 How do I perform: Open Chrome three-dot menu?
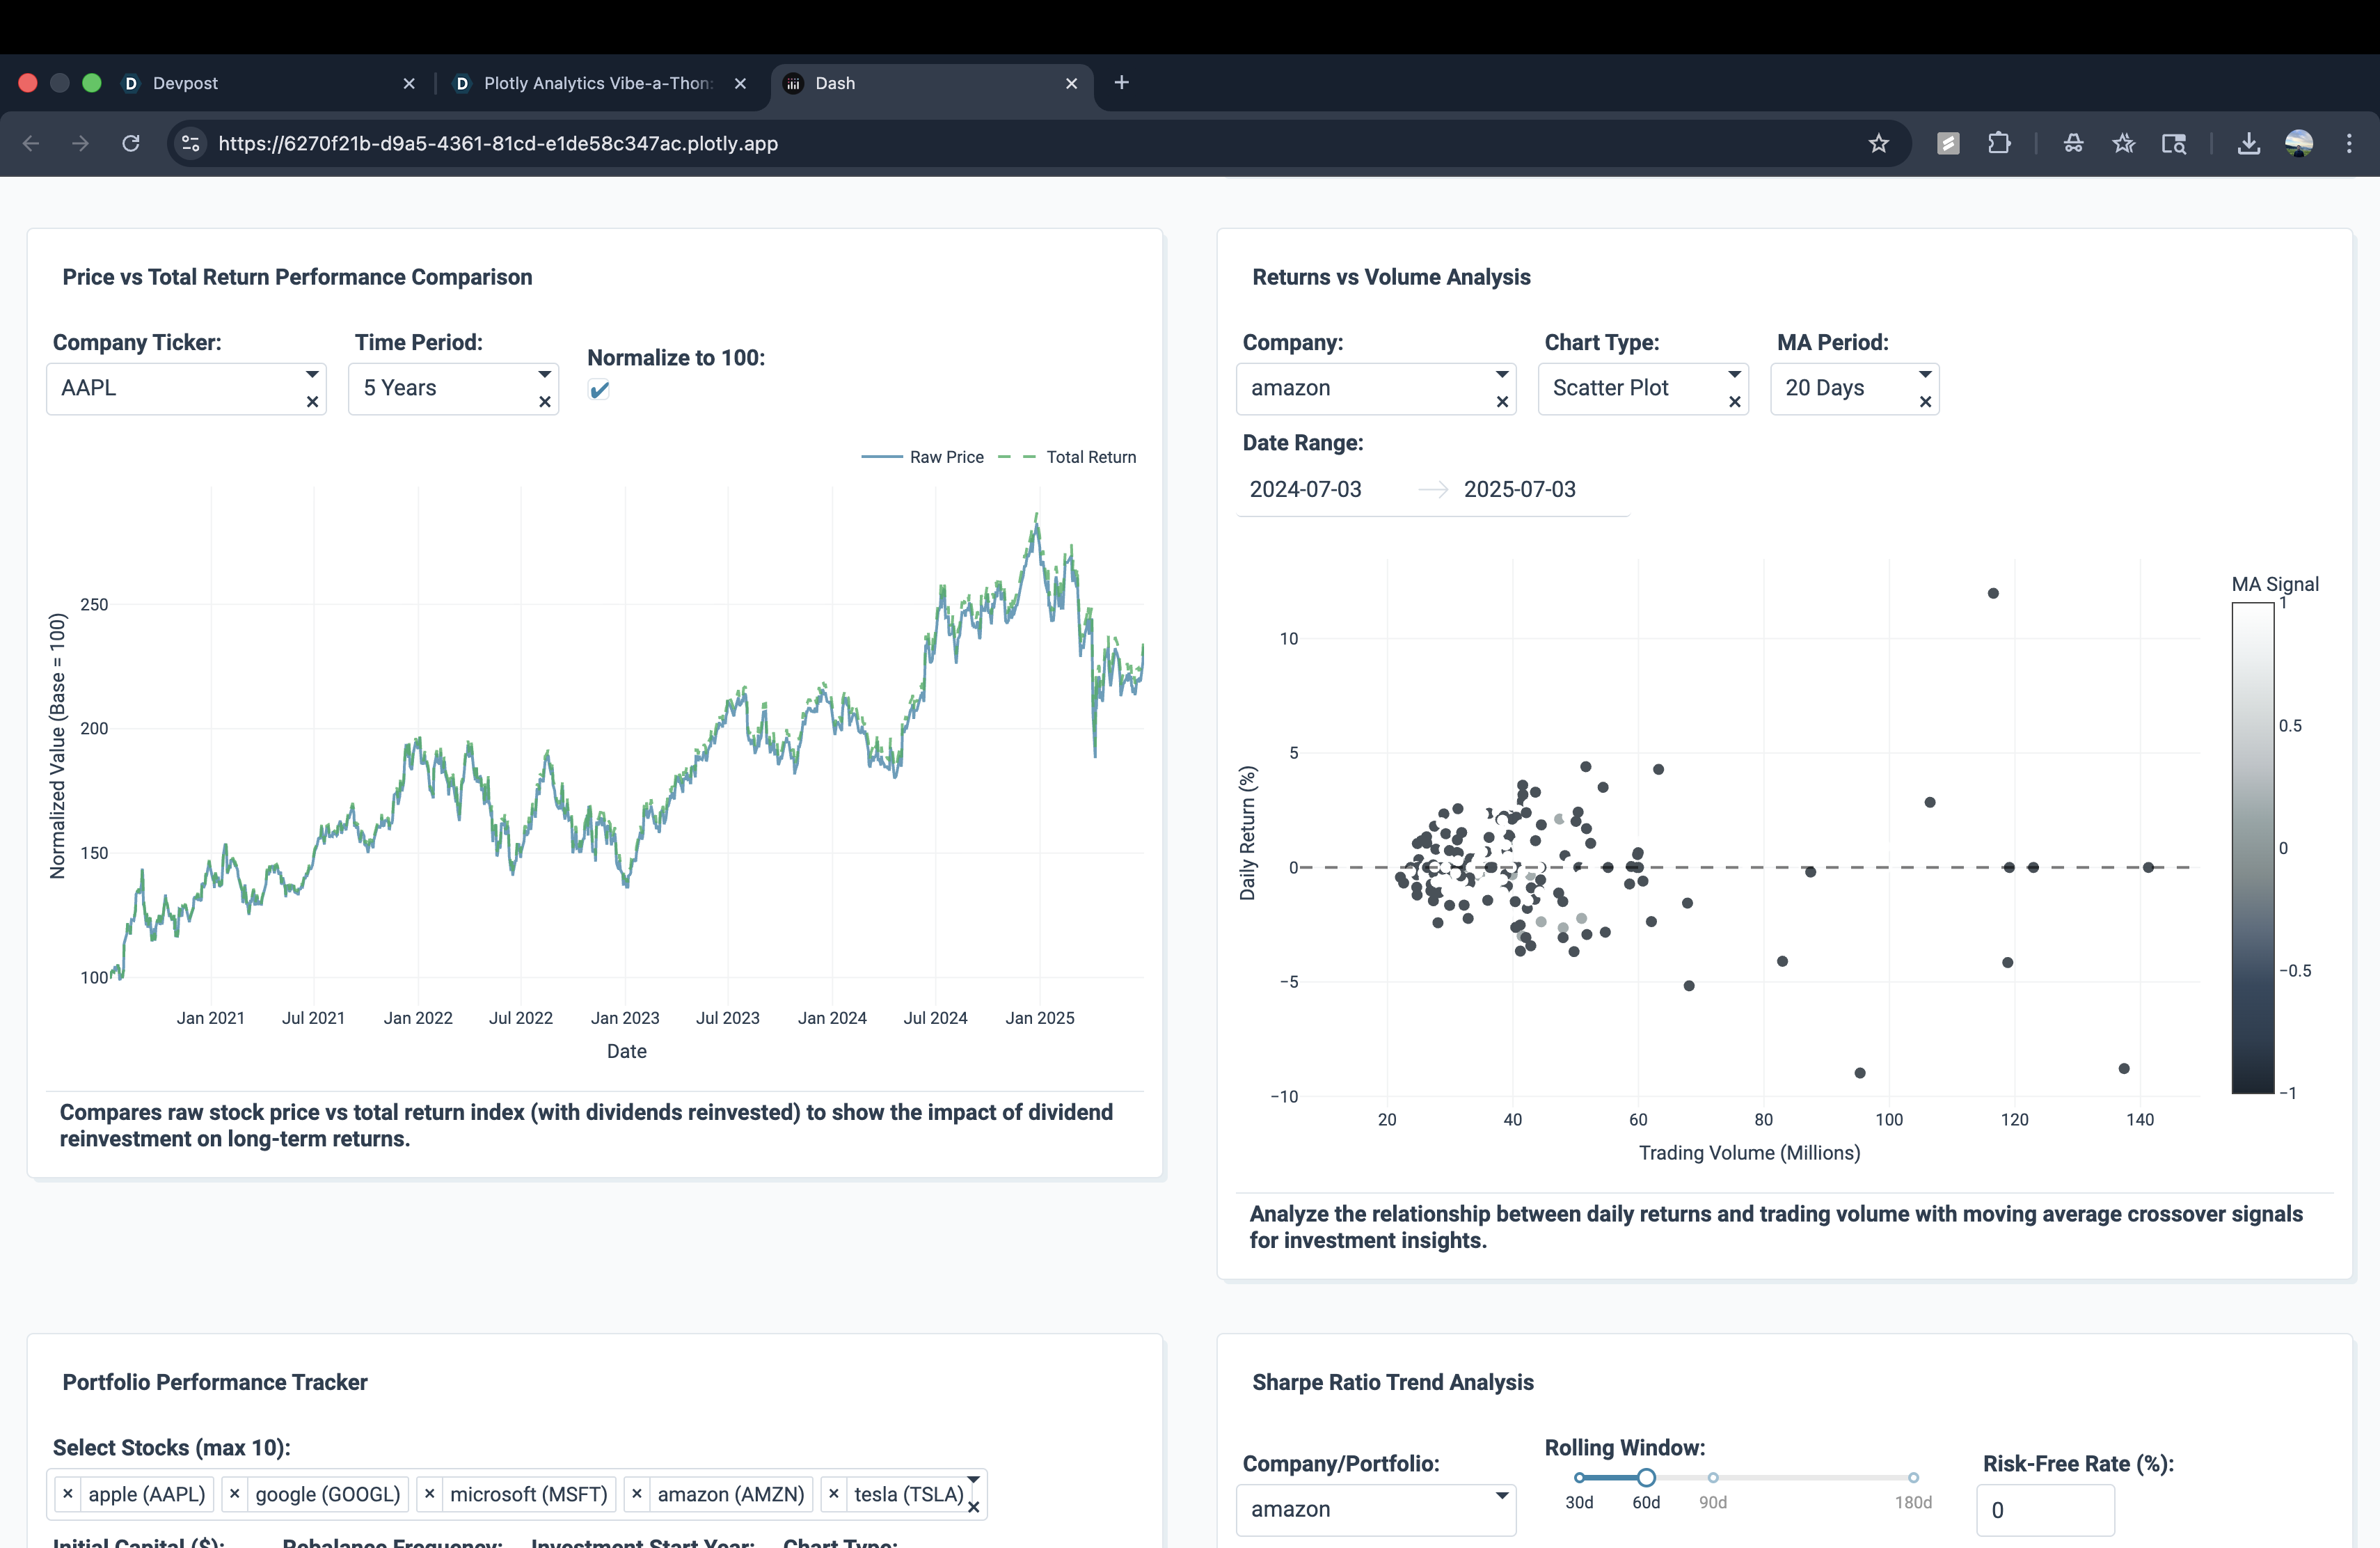(x=2348, y=143)
